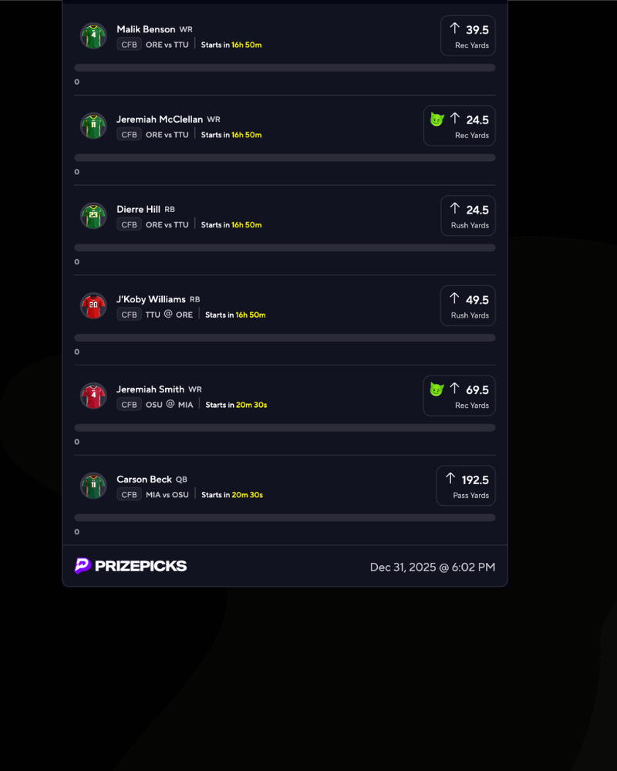Select Dierre Hill's 24.5 Rush Yards pick
The image size is (617, 771).
pos(468,216)
